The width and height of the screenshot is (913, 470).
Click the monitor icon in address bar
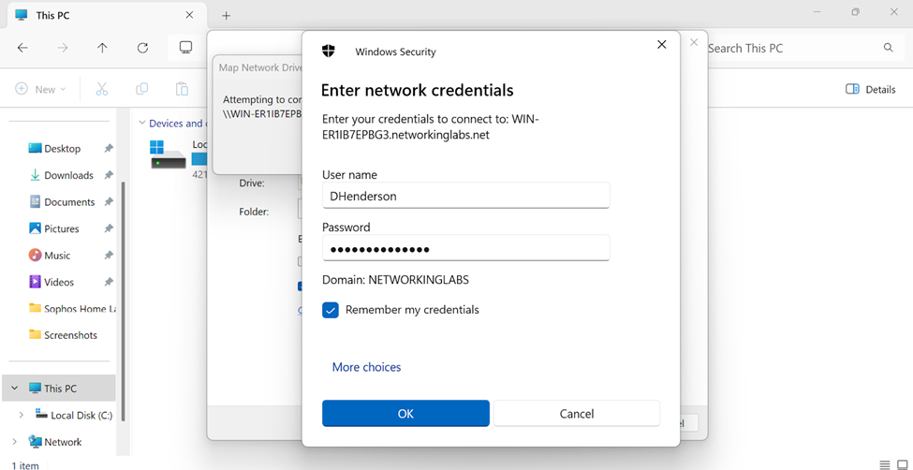[x=185, y=47]
